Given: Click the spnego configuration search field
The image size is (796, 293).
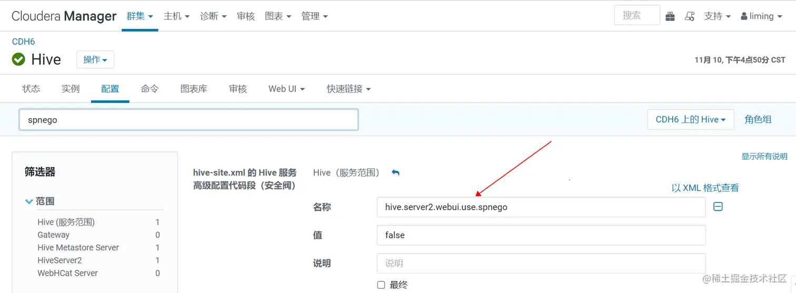Looking at the screenshot, I should click(188, 119).
